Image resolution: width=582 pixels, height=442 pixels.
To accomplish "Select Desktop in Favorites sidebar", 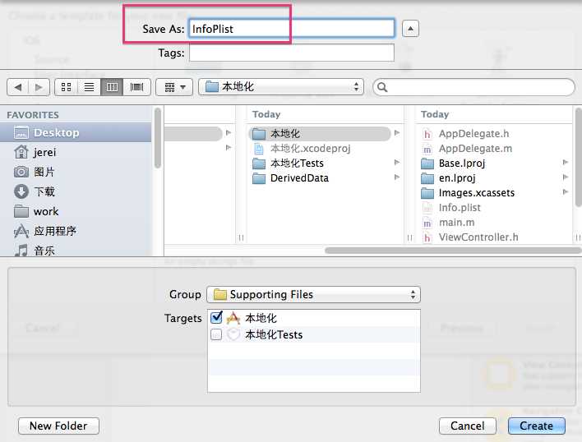I will (76, 133).
